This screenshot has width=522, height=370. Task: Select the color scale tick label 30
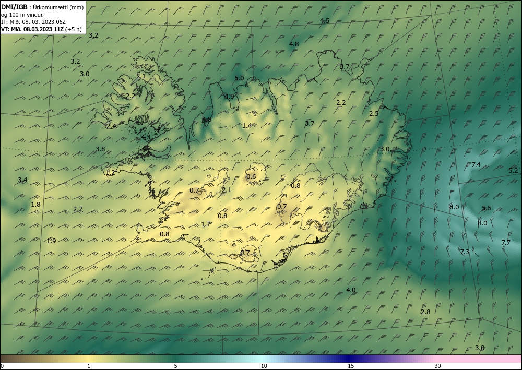tap(438, 366)
